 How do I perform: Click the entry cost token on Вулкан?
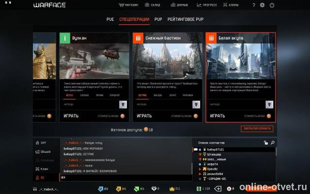coord(123,116)
